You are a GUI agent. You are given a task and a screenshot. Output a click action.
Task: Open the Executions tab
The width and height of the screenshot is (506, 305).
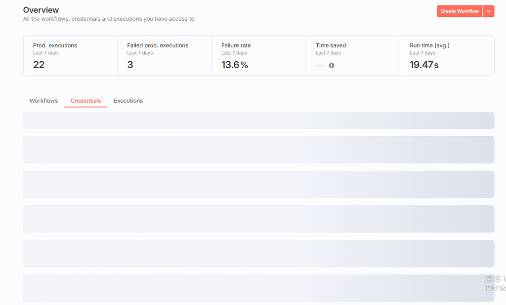(x=128, y=101)
